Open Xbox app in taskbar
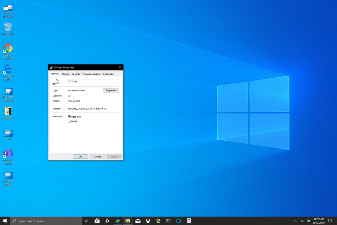 click(148, 221)
